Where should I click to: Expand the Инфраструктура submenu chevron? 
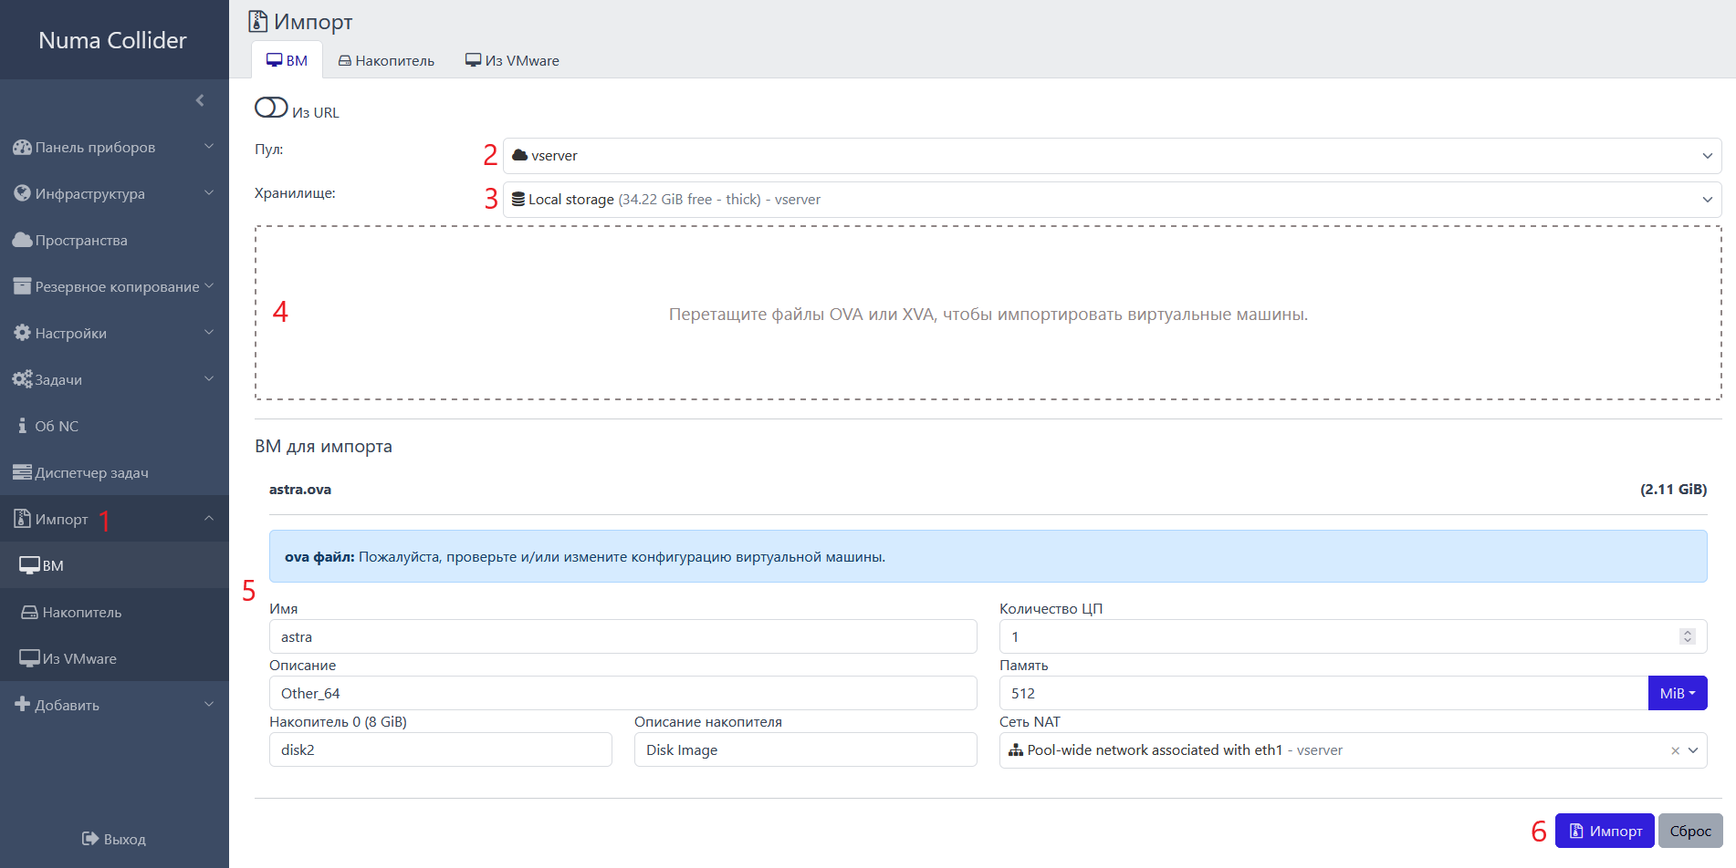click(x=209, y=193)
